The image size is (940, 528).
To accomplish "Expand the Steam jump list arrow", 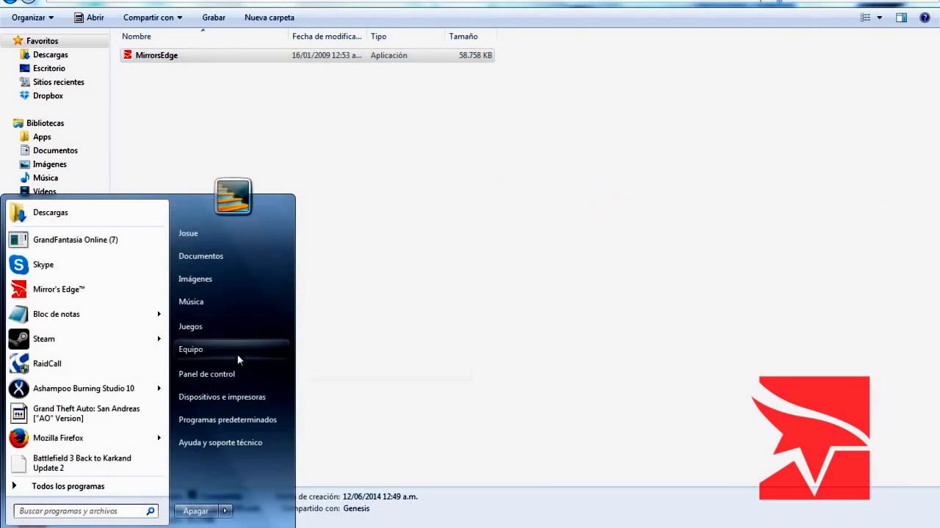I will 159,340.
